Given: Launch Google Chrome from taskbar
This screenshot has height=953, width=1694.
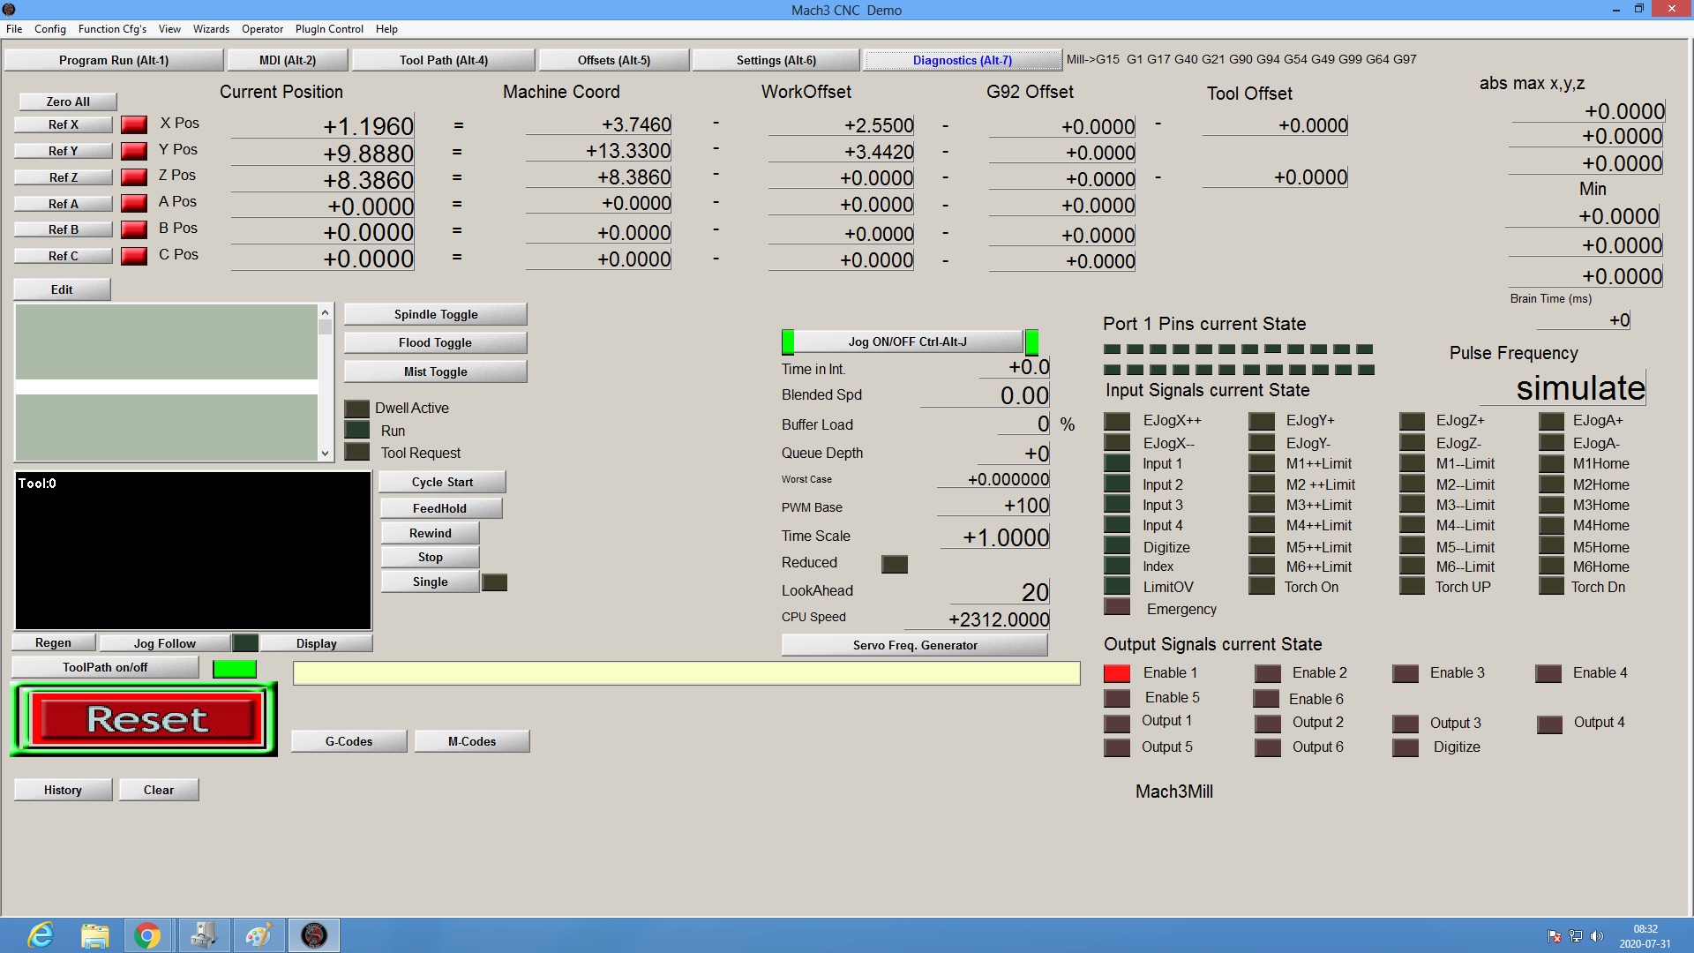Looking at the screenshot, I should point(147,935).
